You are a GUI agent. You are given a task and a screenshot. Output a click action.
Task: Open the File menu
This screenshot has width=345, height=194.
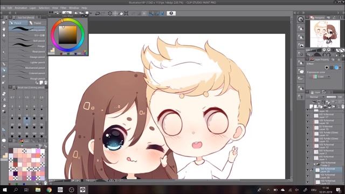pos(3,8)
